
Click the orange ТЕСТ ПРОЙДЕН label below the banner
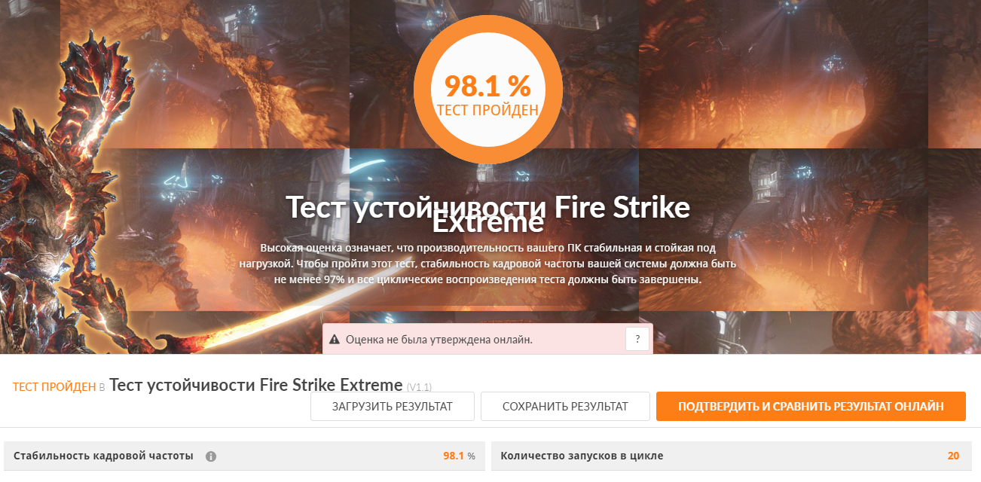tap(54, 386)
